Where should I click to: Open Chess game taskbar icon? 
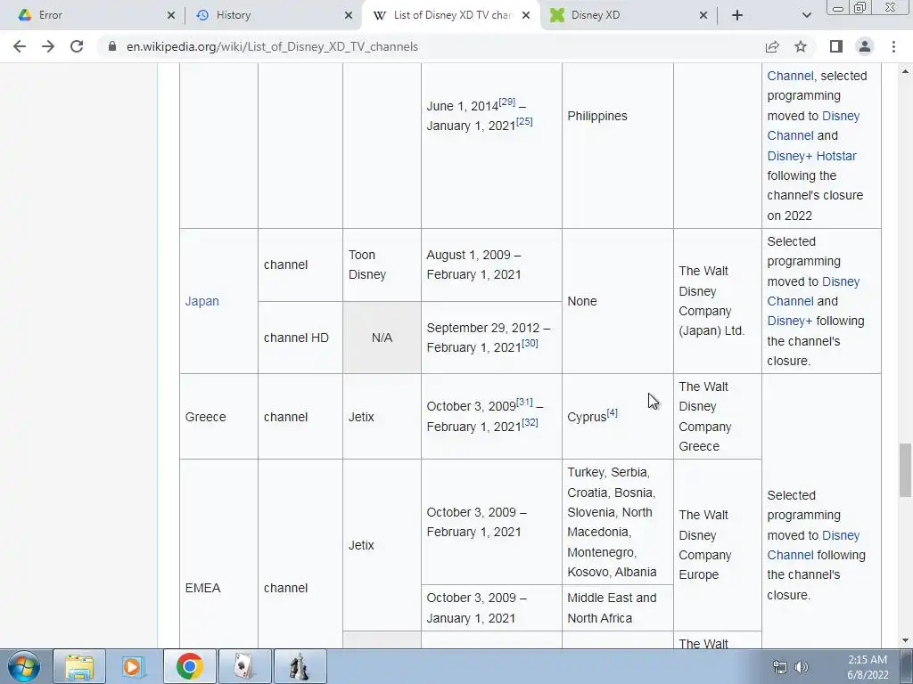pyautogui.click(x=300, y=666)
